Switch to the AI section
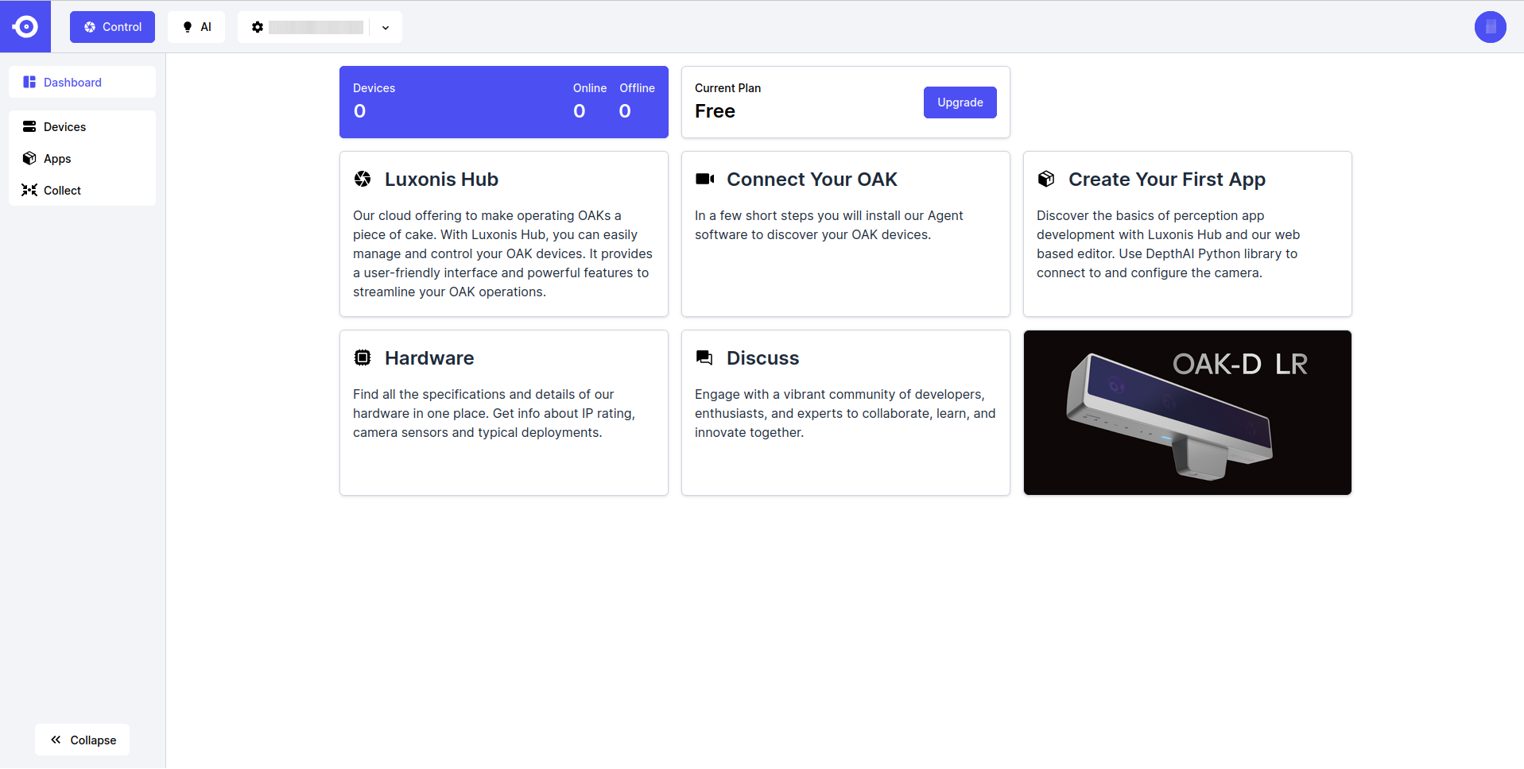 pos(196,27)
